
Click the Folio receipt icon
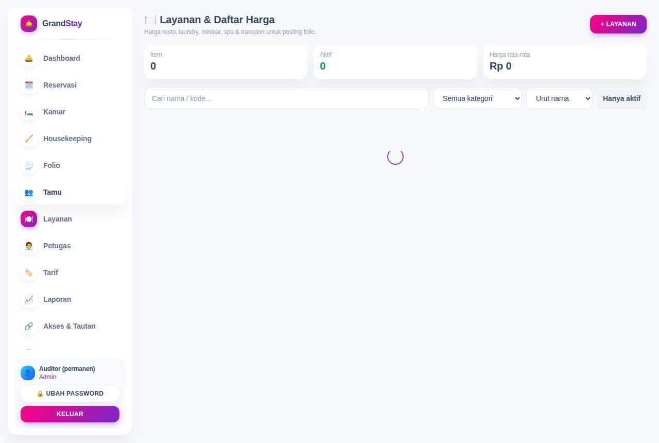29,165
